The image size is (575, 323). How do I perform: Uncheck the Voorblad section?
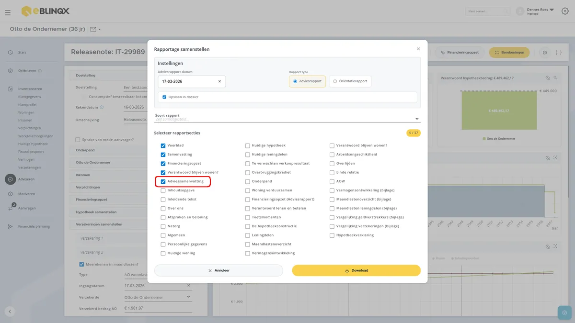[163, 145]
